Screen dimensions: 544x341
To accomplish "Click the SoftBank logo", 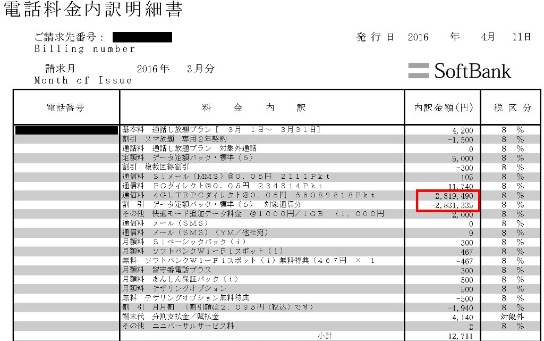I will [x=460, y=71].
